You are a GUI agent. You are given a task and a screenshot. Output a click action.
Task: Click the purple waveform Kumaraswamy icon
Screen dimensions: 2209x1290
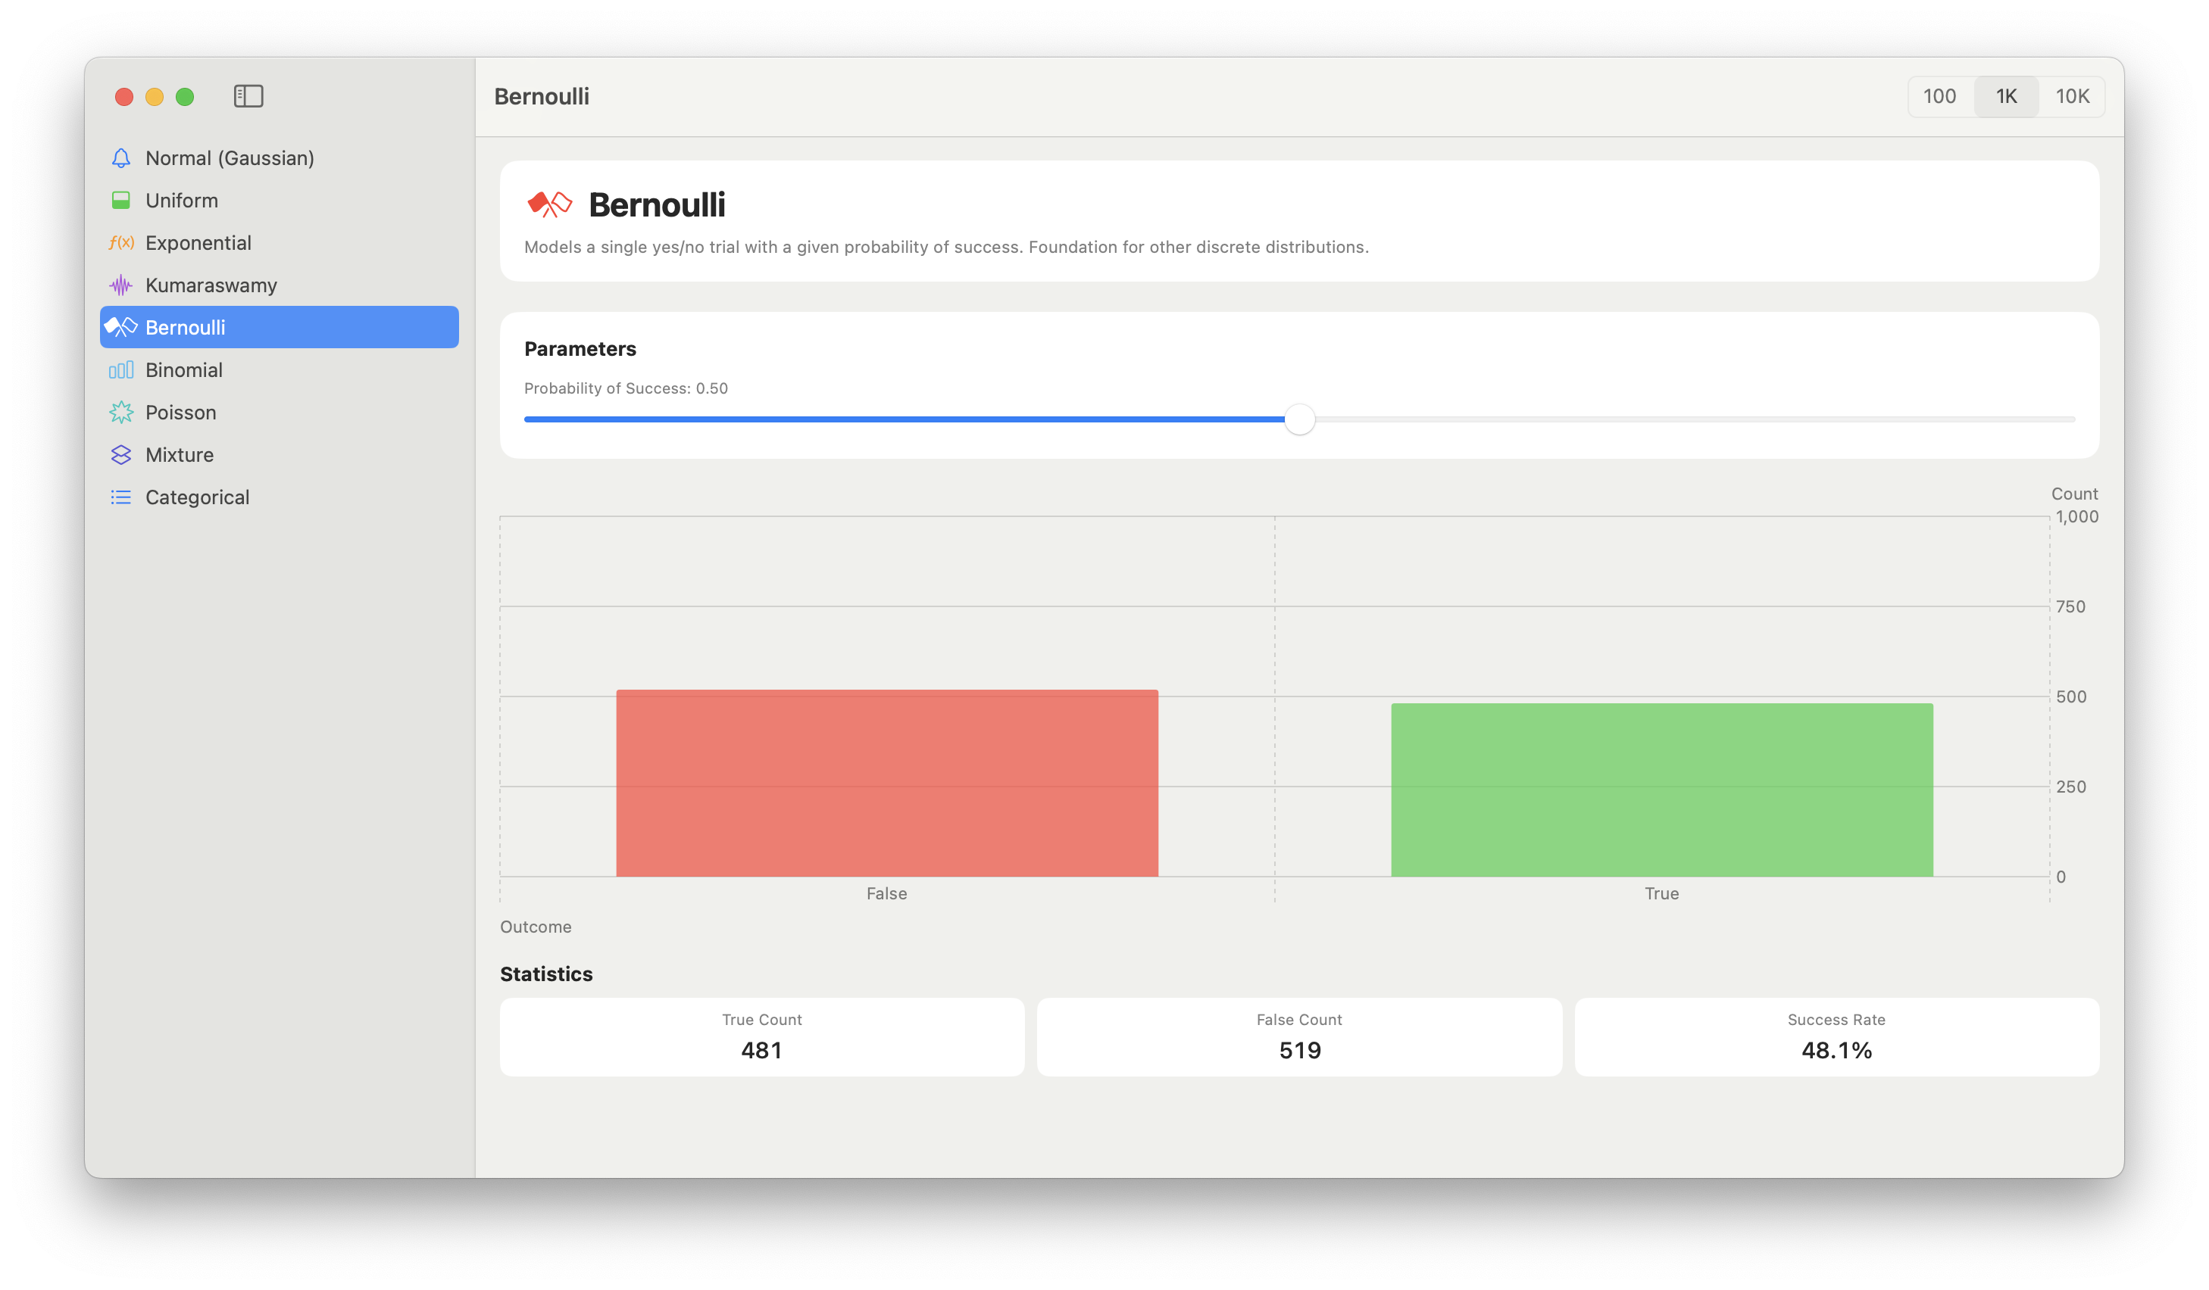(x=121, y=285)
